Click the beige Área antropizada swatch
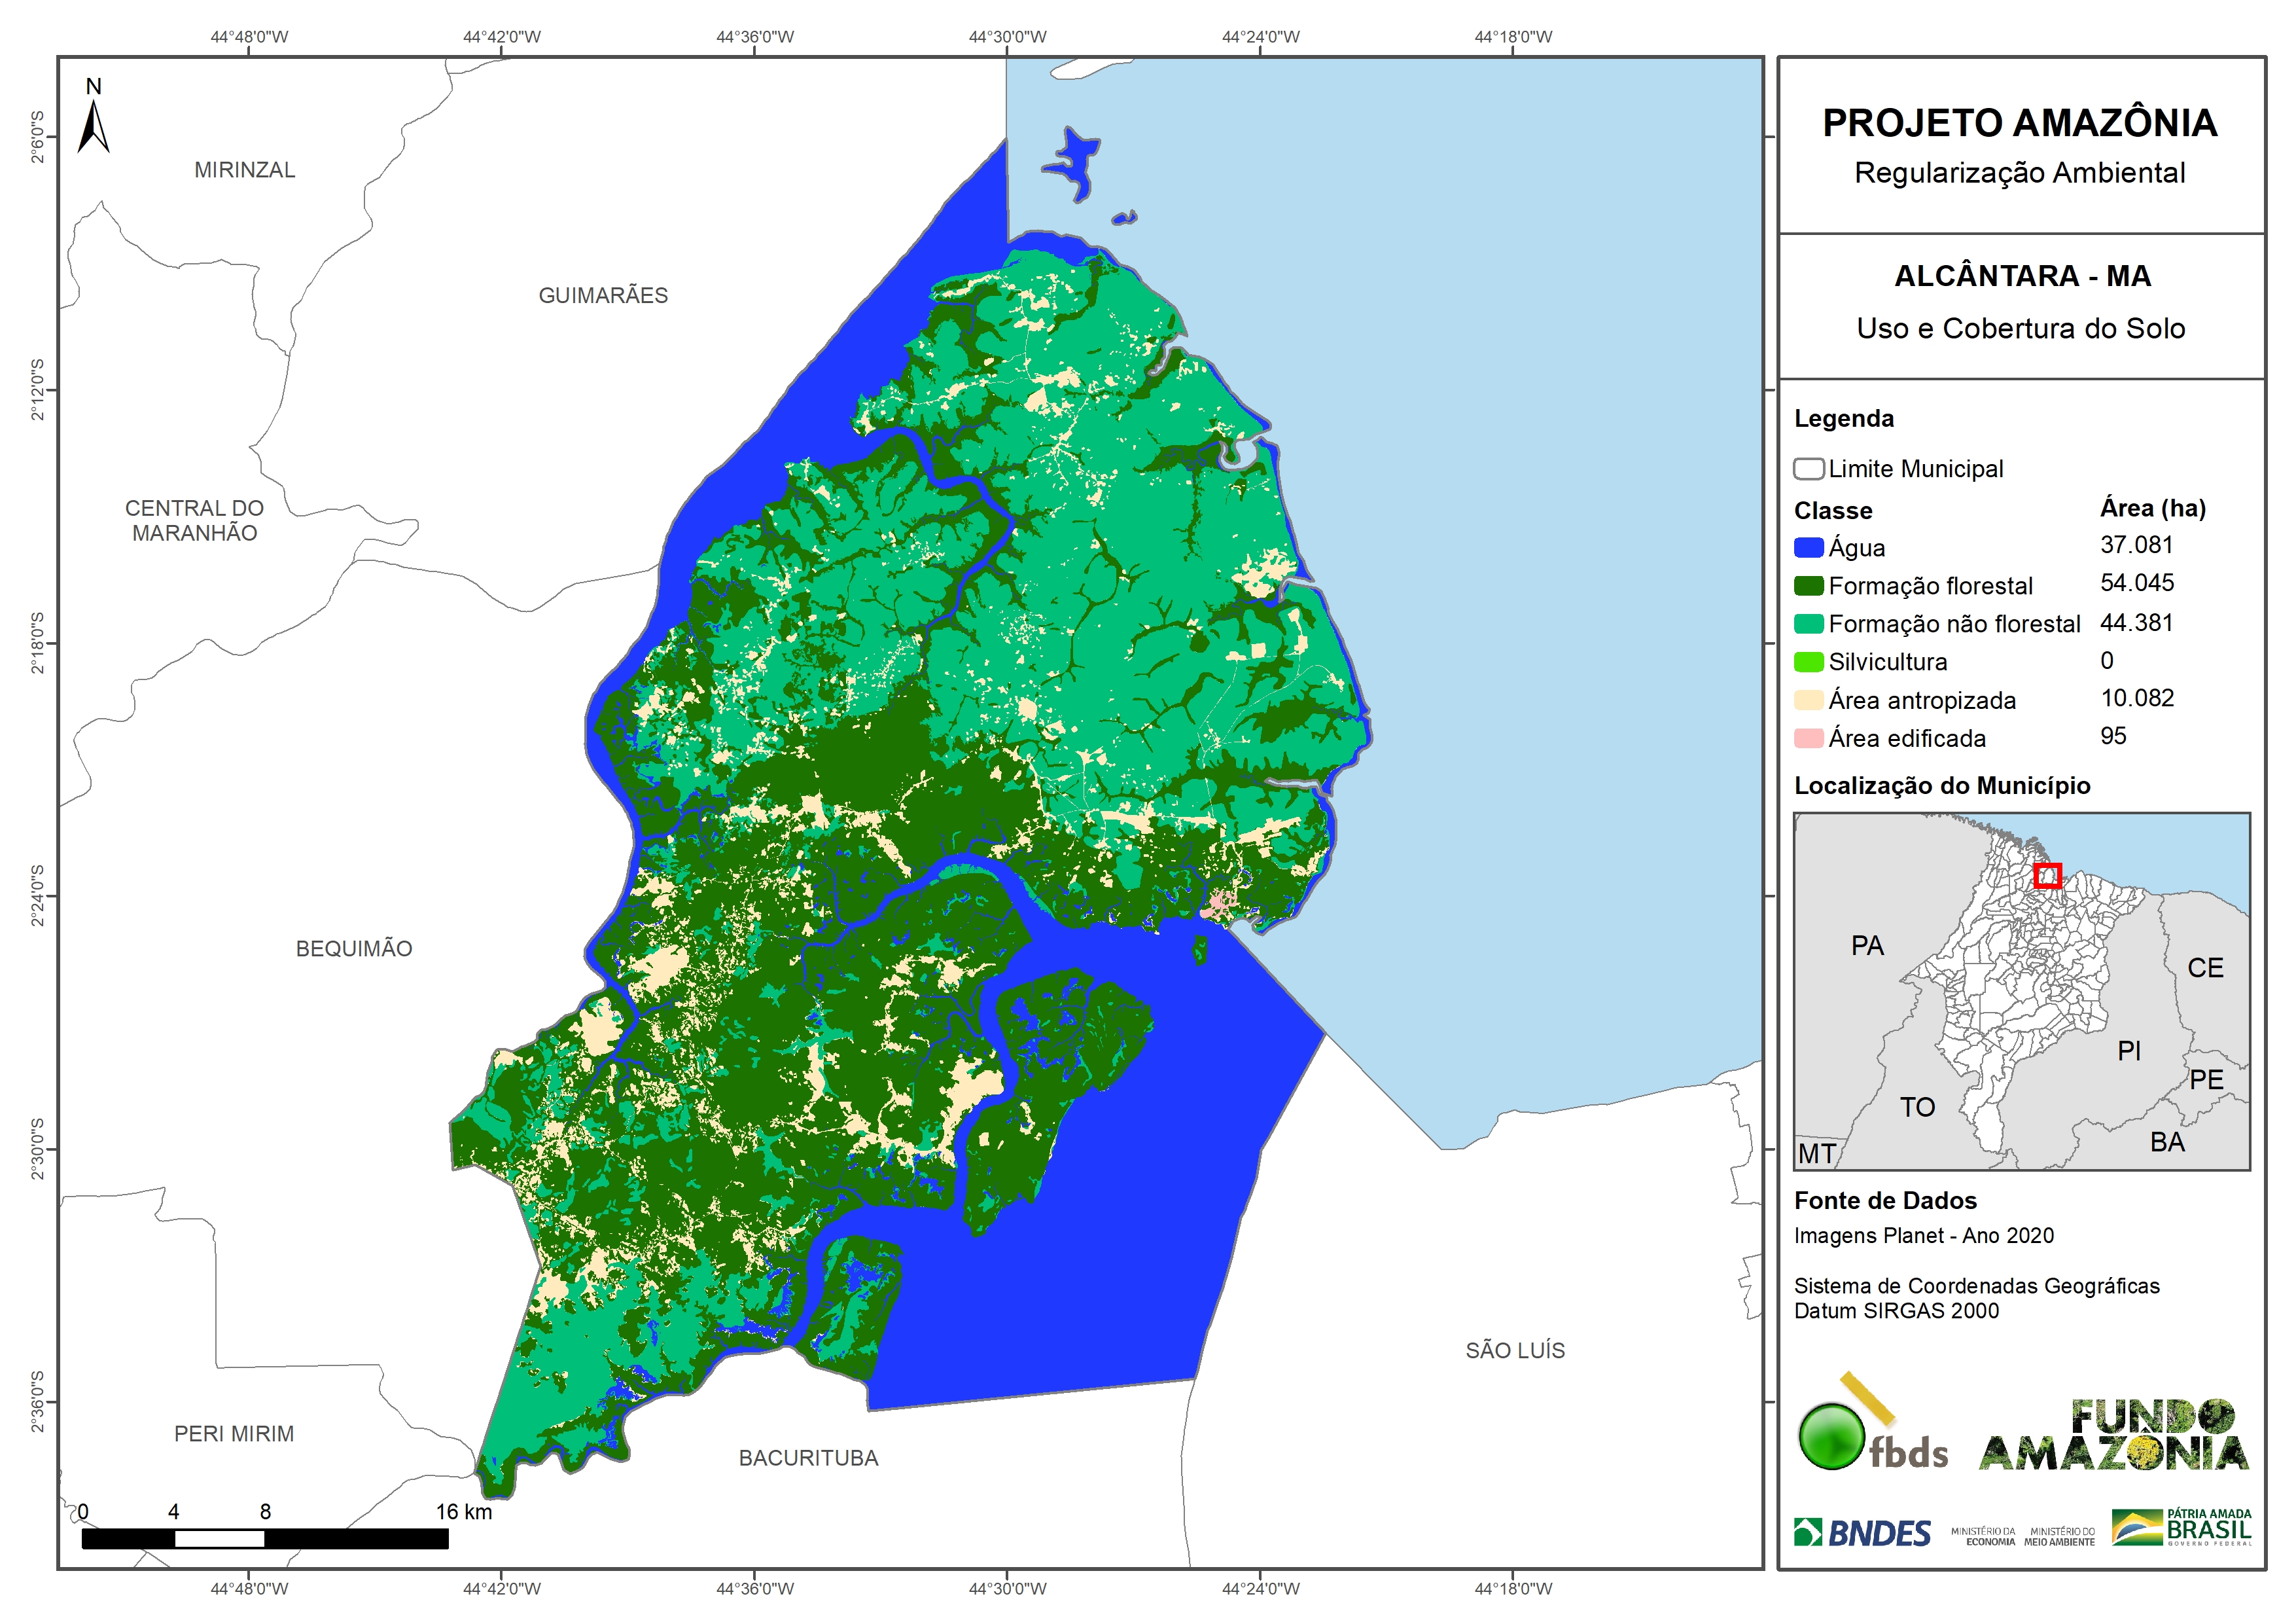2296x1624 pixels. [1808, 700]
